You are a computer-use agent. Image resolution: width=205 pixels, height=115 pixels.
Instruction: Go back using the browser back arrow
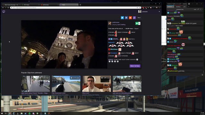click(3, 8)
